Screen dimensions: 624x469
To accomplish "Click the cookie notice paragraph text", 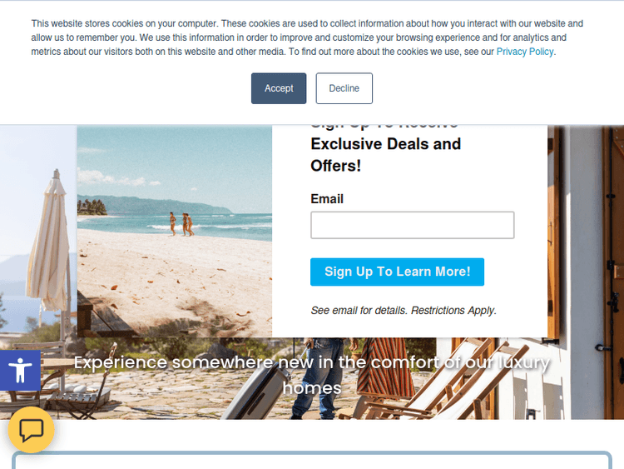I will 307,37.
